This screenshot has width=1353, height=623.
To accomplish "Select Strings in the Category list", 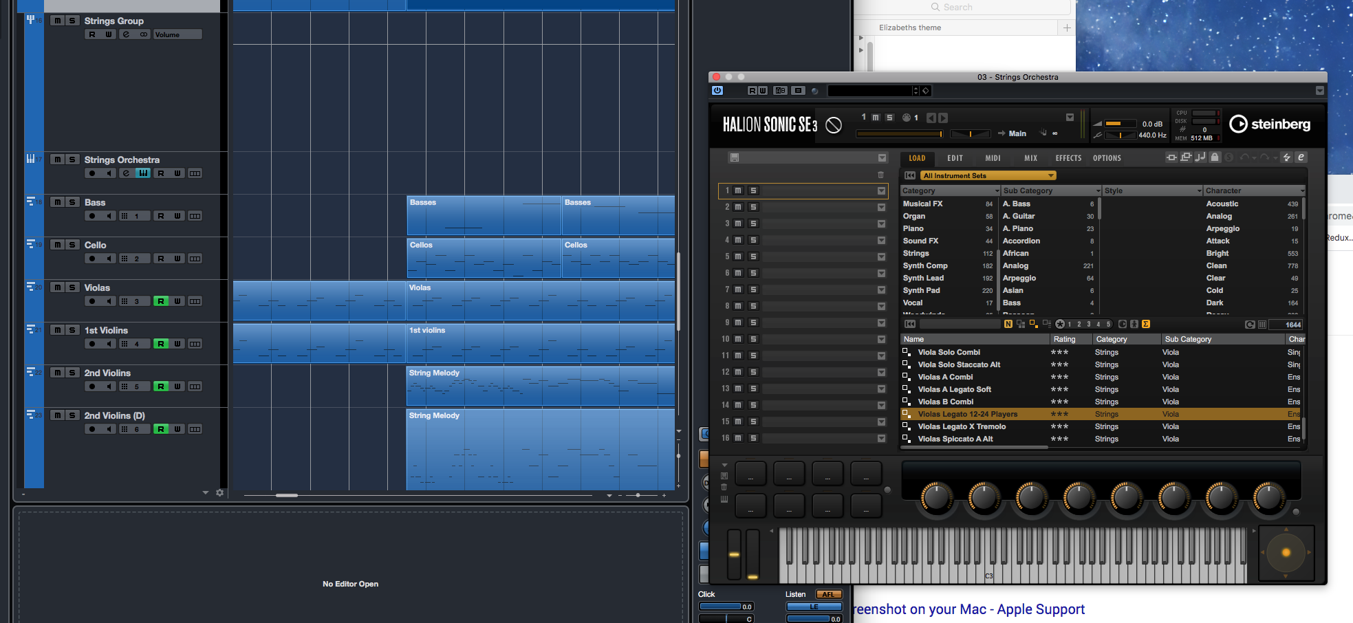I will 948,253.
